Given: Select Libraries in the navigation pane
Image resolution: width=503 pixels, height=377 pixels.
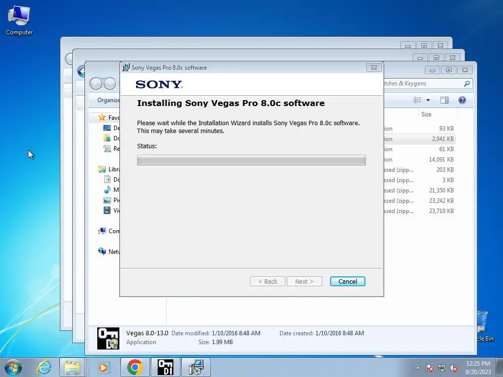Looking at the screenshot, I should 109,169.
